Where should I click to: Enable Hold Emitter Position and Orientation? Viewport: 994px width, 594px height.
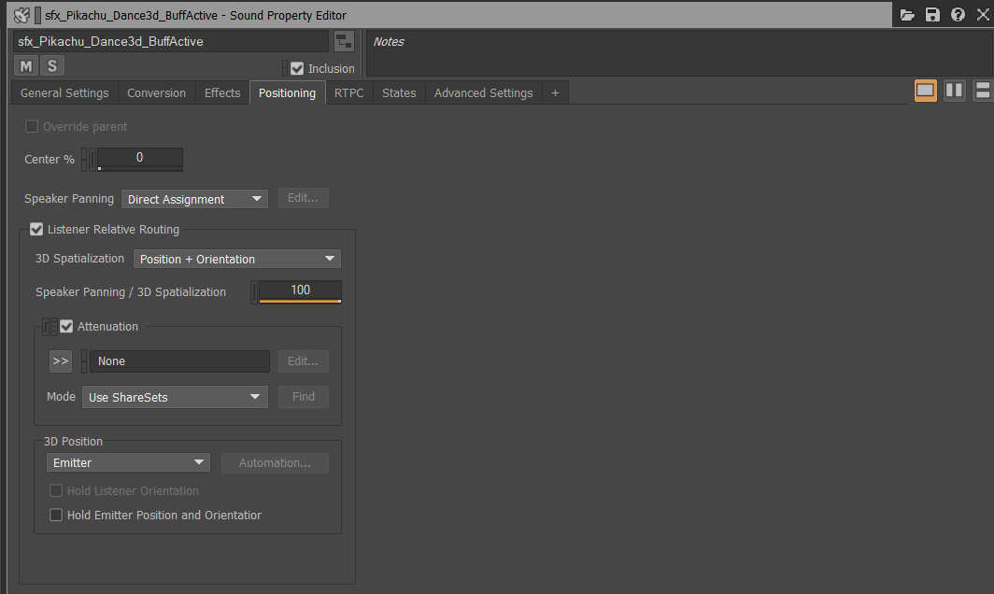coord(56,516)
